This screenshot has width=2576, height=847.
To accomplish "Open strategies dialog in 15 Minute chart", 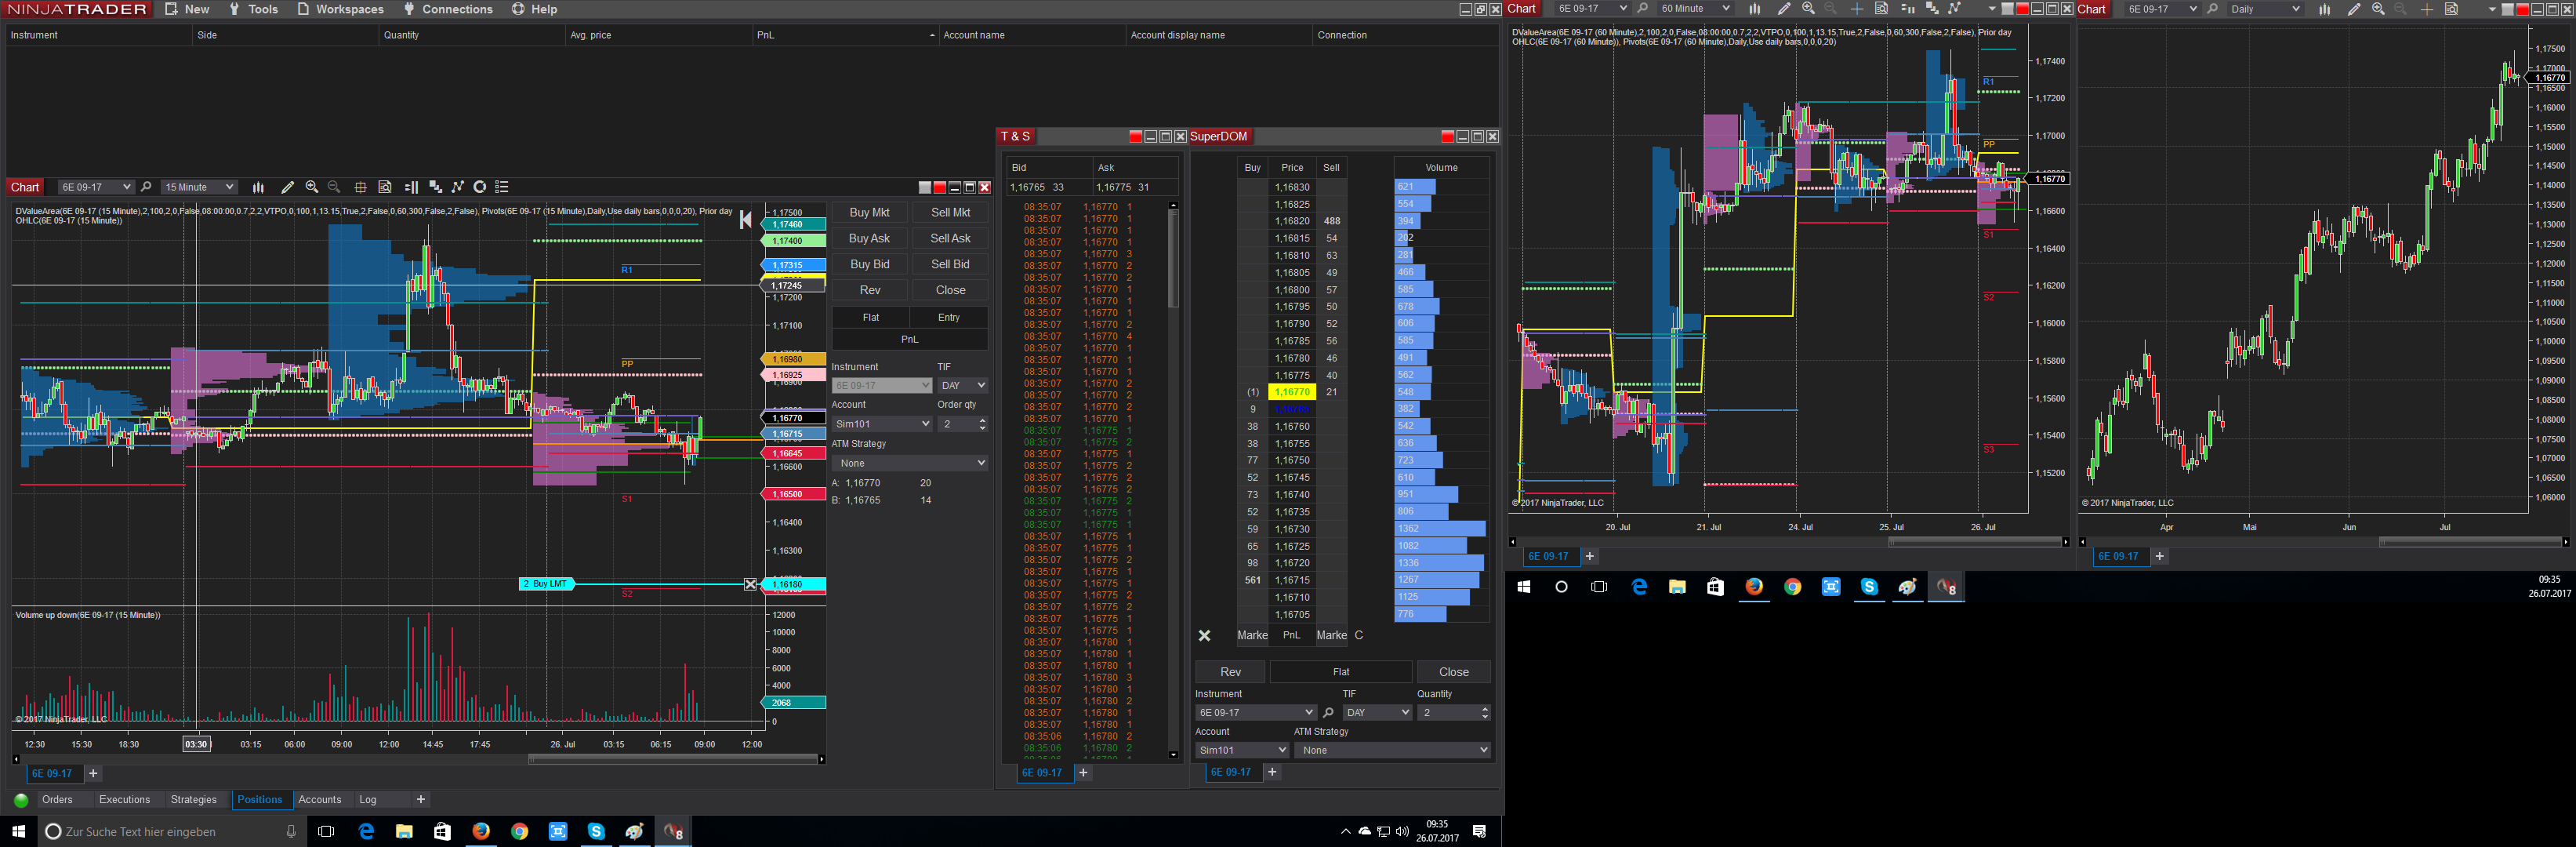I will tap(458, 187).
